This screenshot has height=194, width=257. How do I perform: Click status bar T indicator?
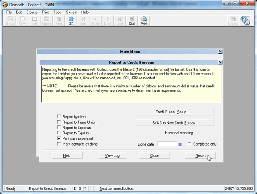pos(85,188)
